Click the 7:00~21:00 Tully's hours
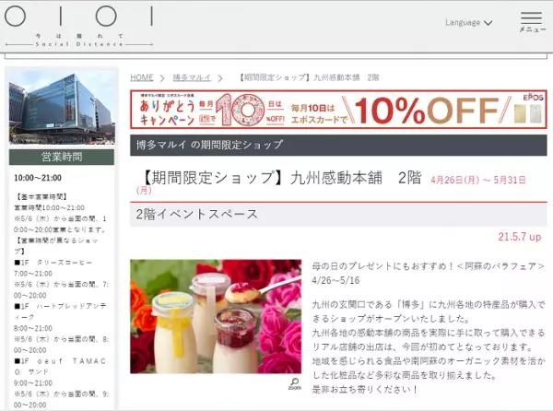Viewport: 553px width, 411px height. 33,274
